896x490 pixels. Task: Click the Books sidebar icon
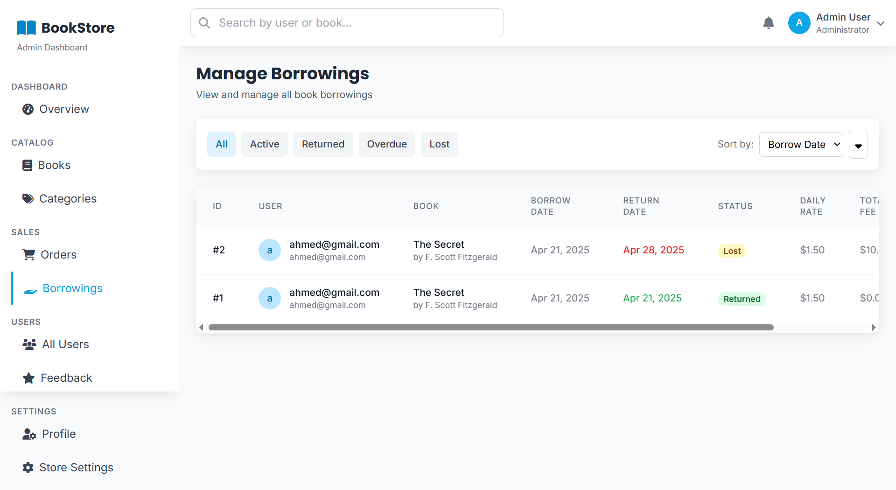(x=28, y=165)
